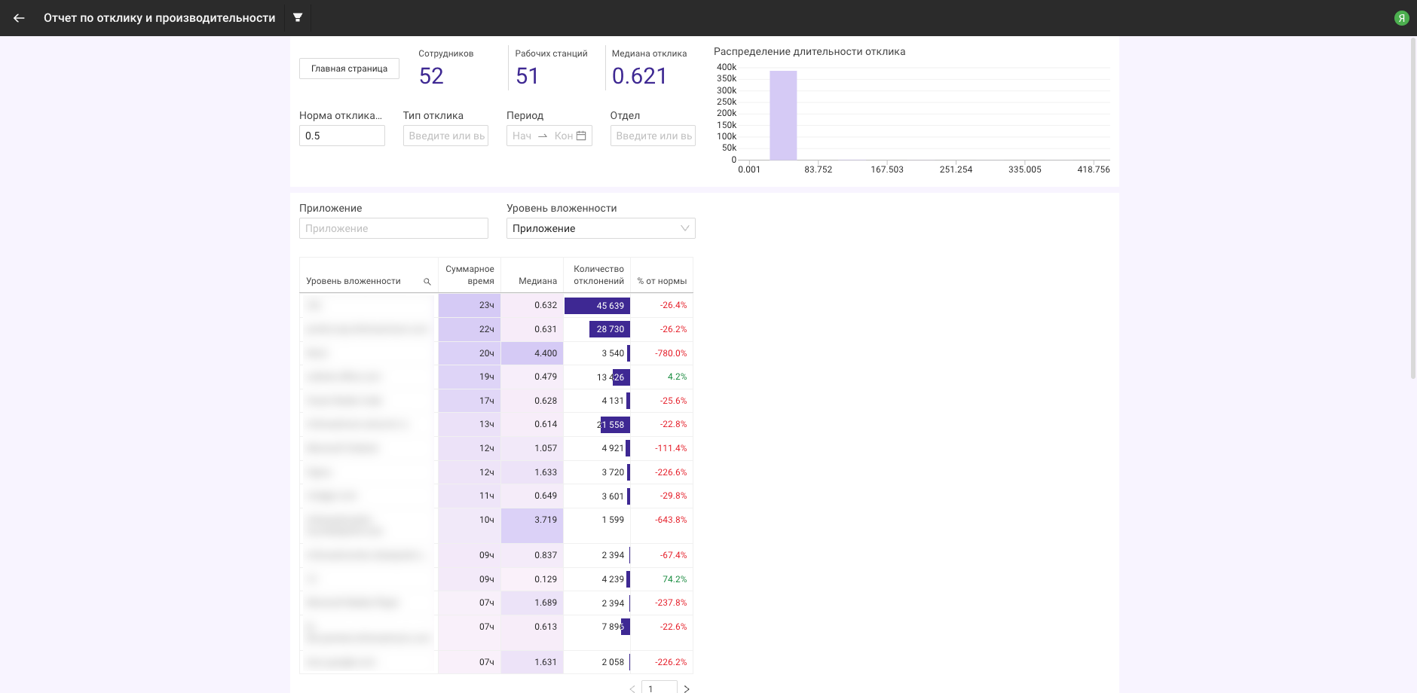This screenshot has width=1417, height=693.
Task: Click the Норма отклика input field
Action: [341, 136]
